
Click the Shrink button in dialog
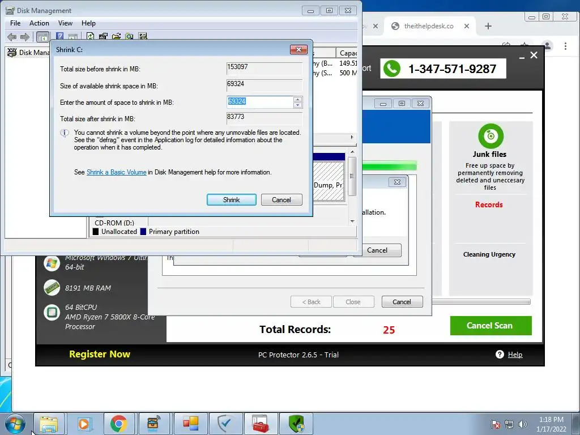coord(232,200)
